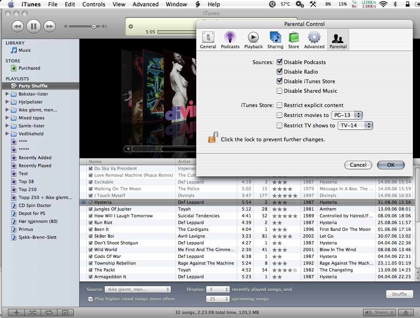
Task: Uncheck Disable Podcasts
Action: point(279,62)
